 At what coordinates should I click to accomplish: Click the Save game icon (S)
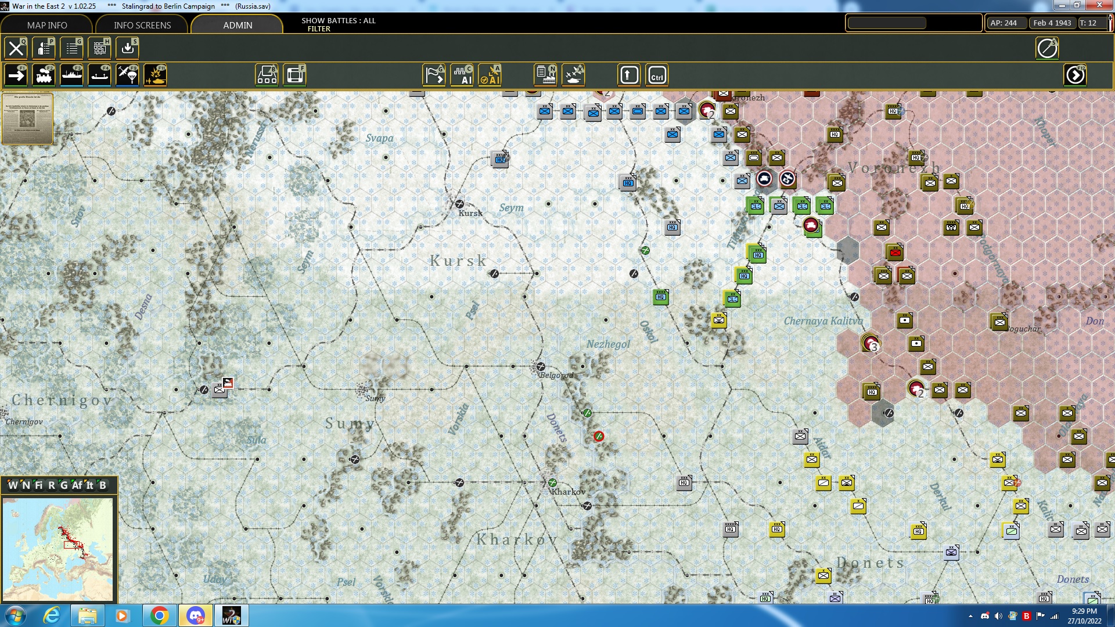coord(127,48)
